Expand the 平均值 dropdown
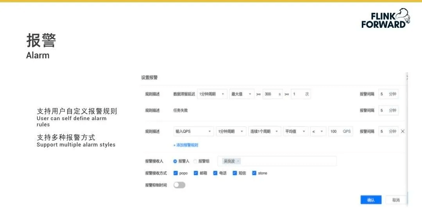 tap(295, 131)
